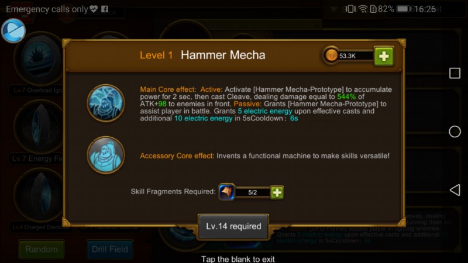
Task: Select the Lv.4 Charged Electrode skill core
Action: 37,195
